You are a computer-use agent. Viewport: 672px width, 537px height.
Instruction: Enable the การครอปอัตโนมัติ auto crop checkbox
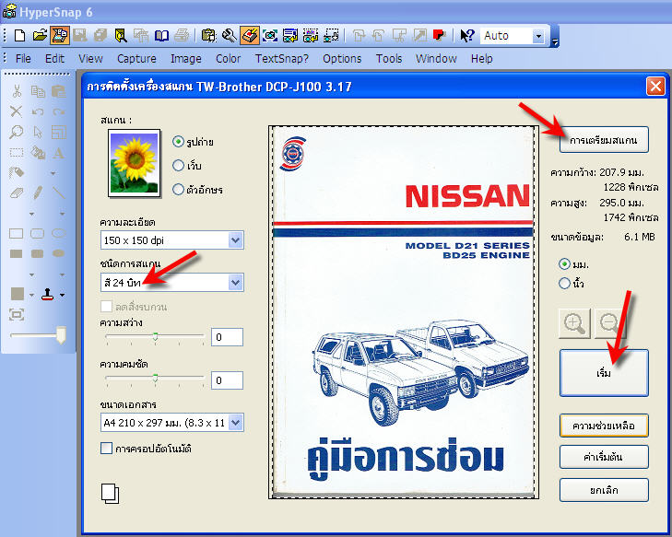(106, 449)
